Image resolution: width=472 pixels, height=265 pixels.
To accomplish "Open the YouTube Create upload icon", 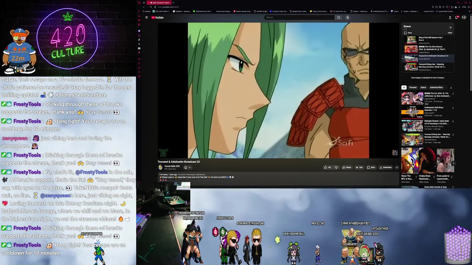I will coord(450,17).
